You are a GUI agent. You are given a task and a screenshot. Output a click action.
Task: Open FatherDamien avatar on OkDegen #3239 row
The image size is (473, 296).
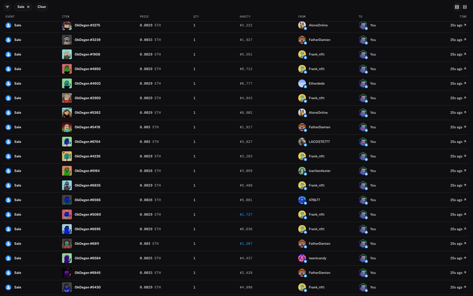(302, 40)
